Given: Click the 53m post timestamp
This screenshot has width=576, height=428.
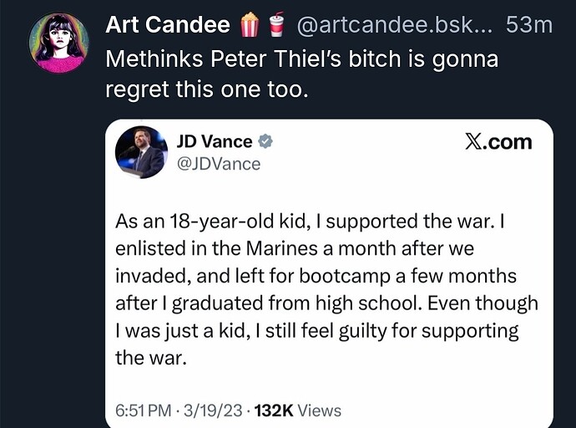Looking at the screenshot, I should tap(529, 26).
